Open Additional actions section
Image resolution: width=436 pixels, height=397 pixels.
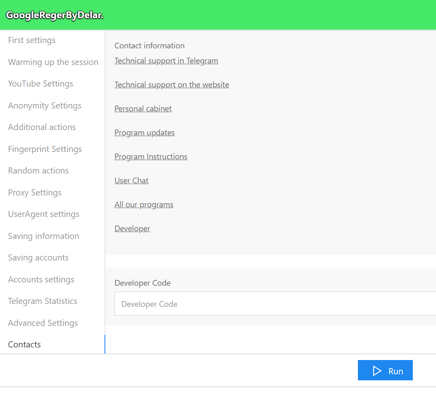(42, 127)
